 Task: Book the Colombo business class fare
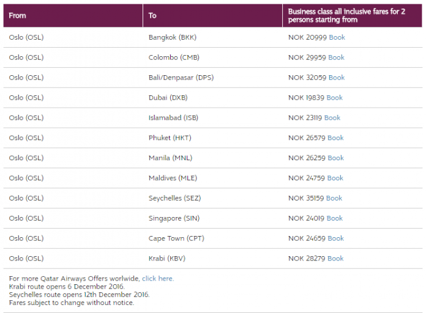click(x=336, y=57)
